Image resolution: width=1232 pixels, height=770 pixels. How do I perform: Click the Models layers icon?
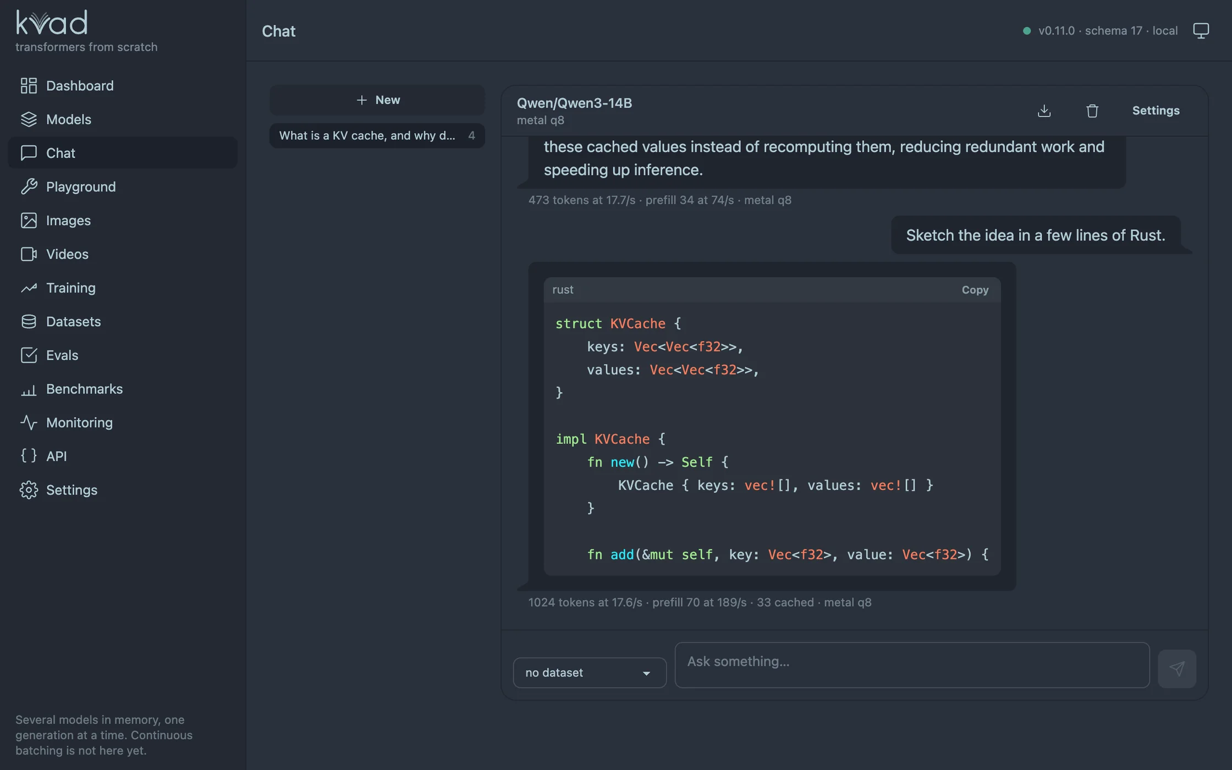tap(29, 119)
